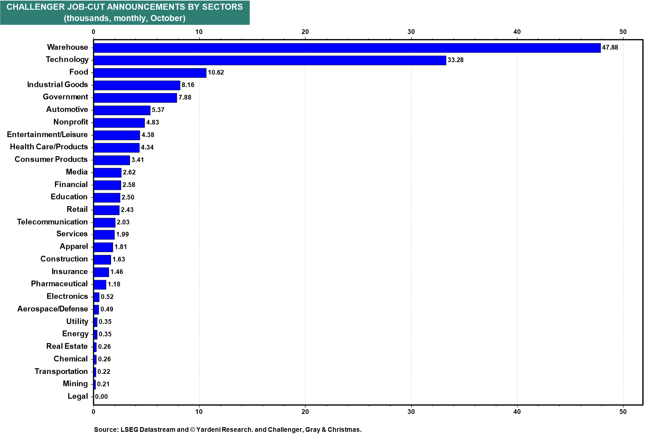The image size is (652, 435).
Task: Click the chart title banner
Action: (125, 13)
